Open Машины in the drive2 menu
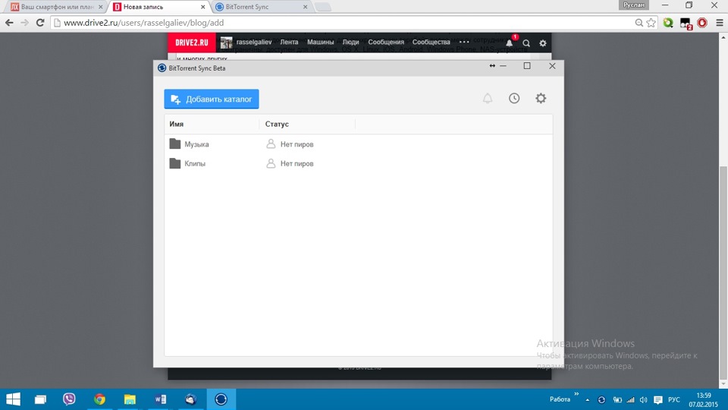728x410 pixels. coord(320,43)
